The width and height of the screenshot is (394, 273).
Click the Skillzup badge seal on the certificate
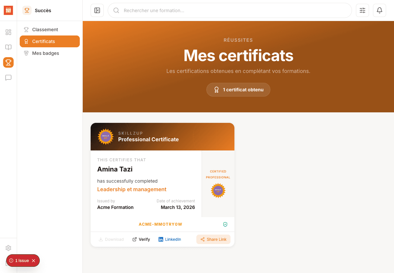point(105,136)
